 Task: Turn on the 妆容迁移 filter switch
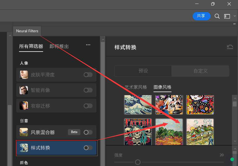(88, 106)
